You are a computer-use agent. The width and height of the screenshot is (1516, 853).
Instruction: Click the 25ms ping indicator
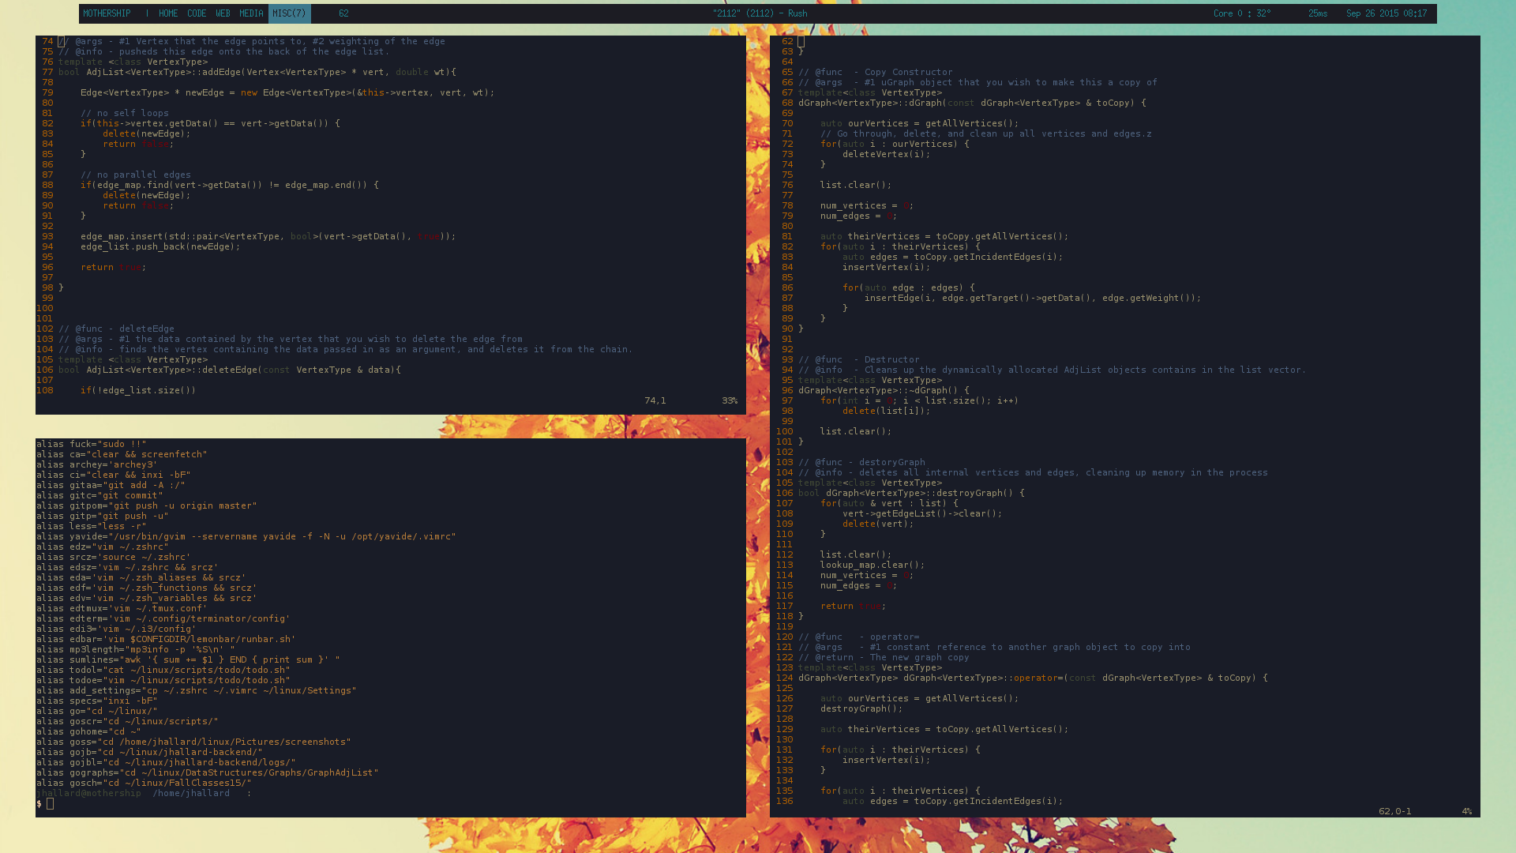[1317, 13]
